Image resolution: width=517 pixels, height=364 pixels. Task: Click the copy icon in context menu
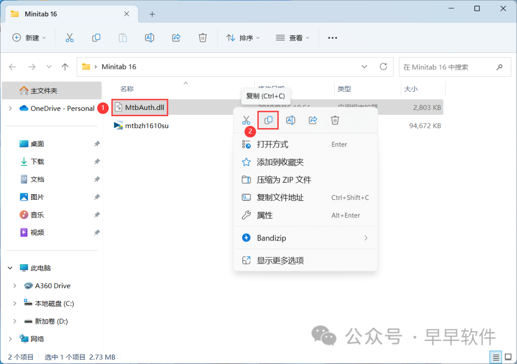pos(269,120)
